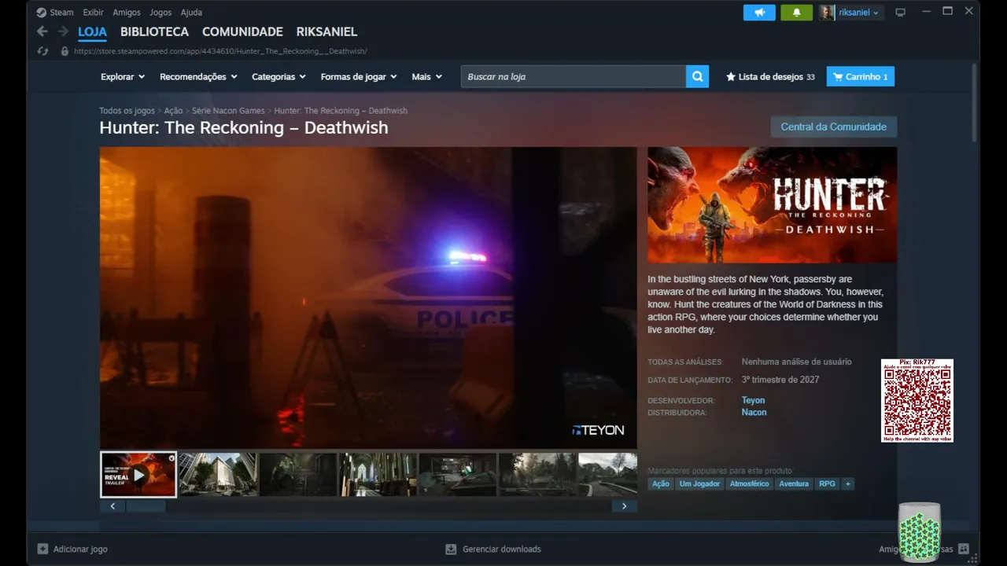Play the Reveal Trailer thumbnail
The image size is (1007, 566).
(x=138, y=474)
